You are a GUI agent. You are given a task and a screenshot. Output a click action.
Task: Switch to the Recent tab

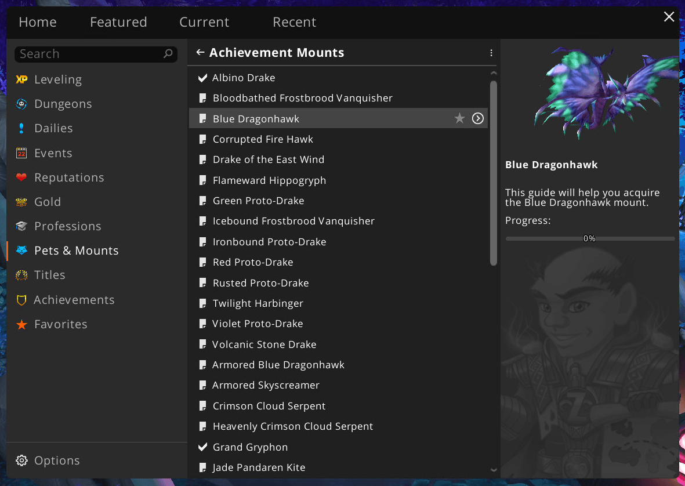point(294,22)
